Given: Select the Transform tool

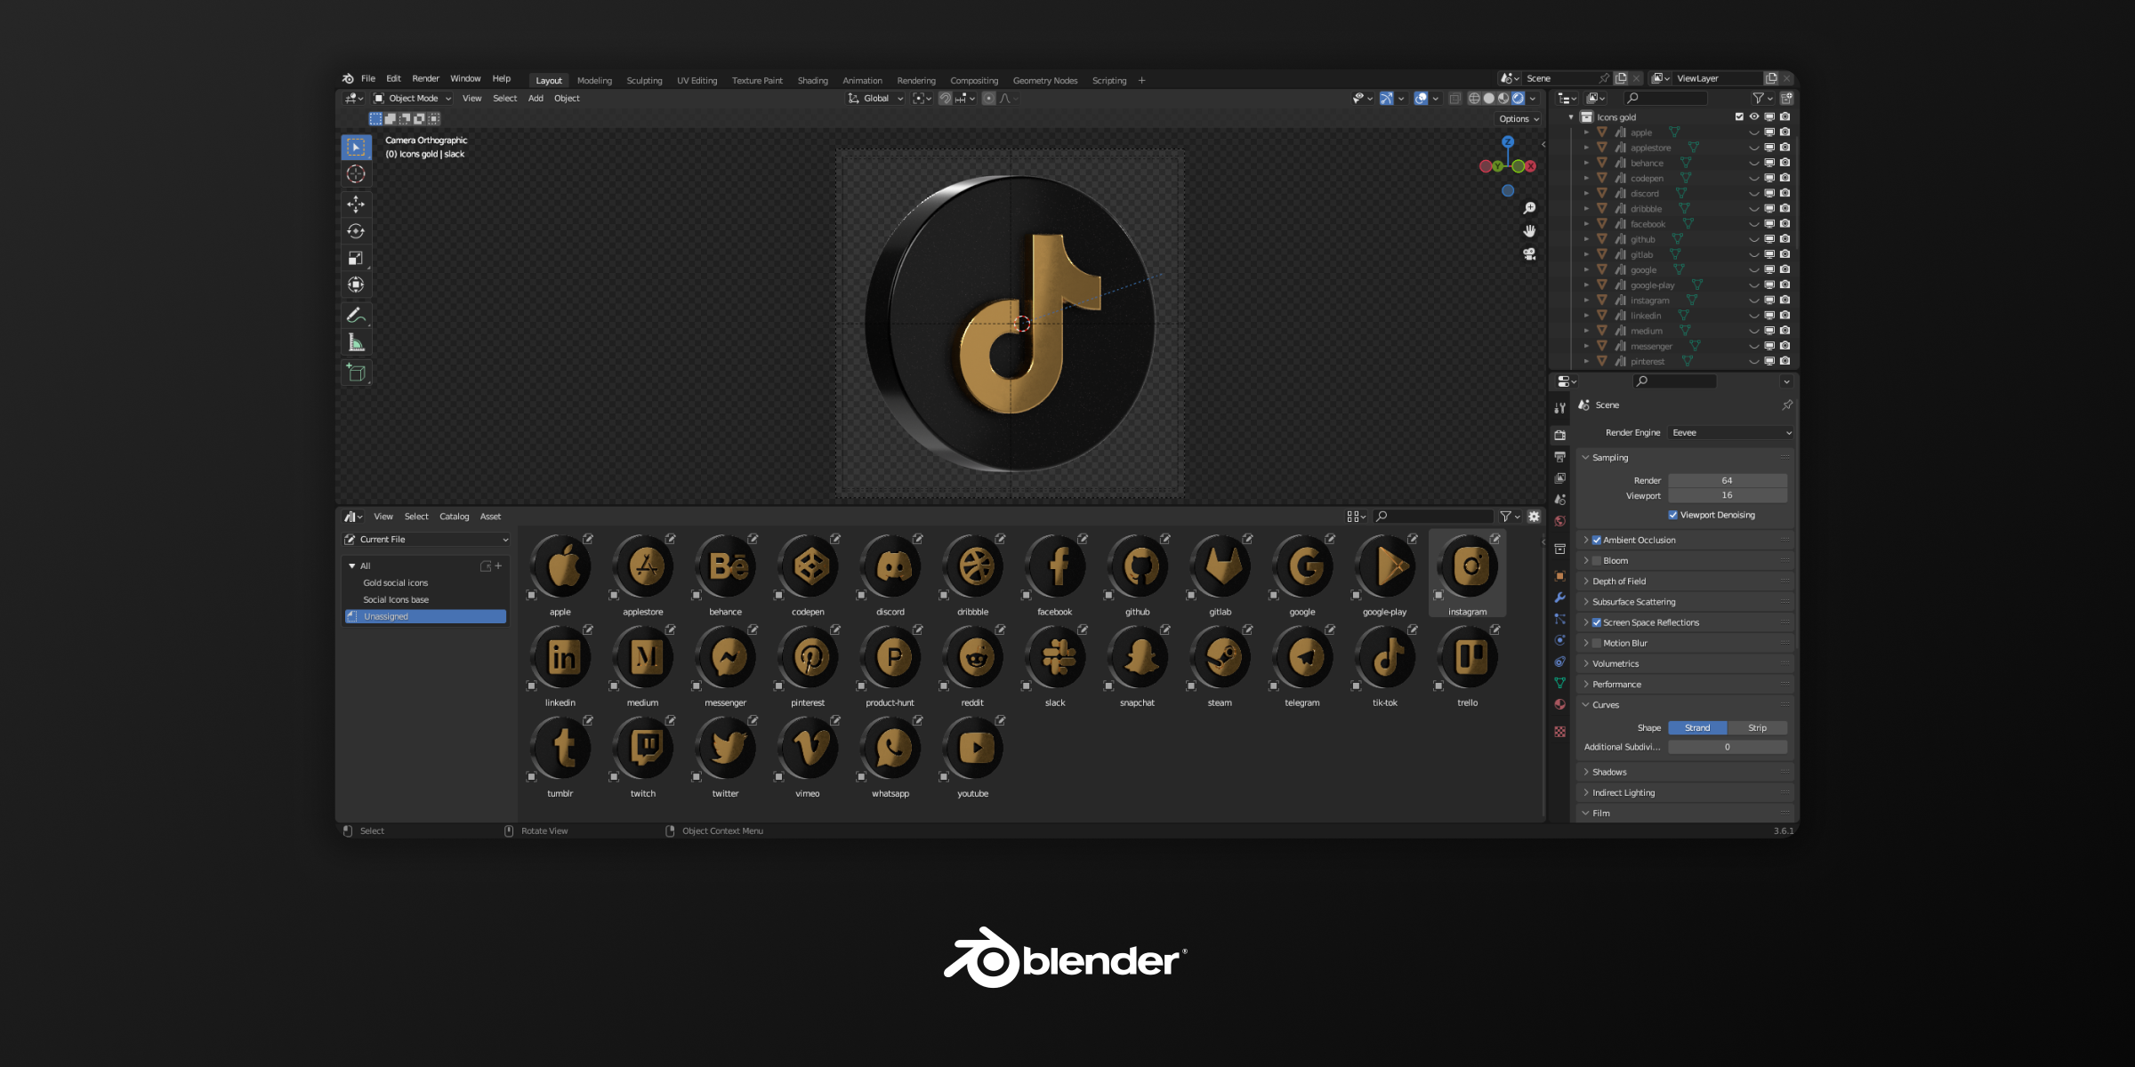Looking at the screenshot, I should [x=356, y=285].
